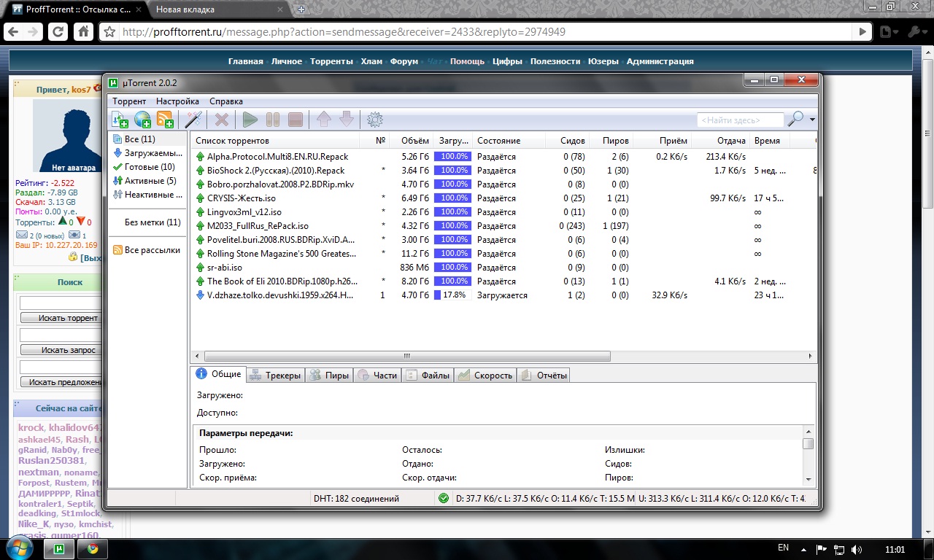This screenshot has height=560, width=934.
Task: Click the browser Reload button
Action: point(58,32)
